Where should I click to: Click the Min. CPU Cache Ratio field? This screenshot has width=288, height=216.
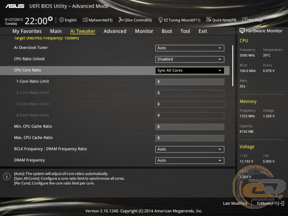(x=189, y=126)
